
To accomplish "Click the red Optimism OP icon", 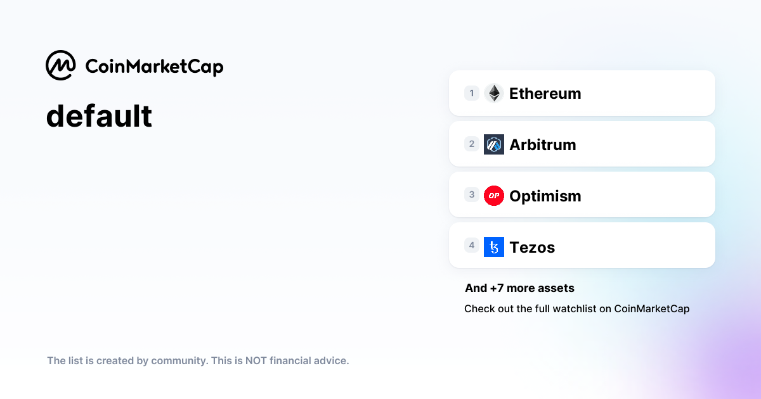I will point(493,196).
